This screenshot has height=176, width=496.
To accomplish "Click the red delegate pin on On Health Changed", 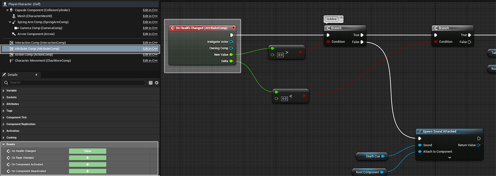I will (x=233, y=28).
